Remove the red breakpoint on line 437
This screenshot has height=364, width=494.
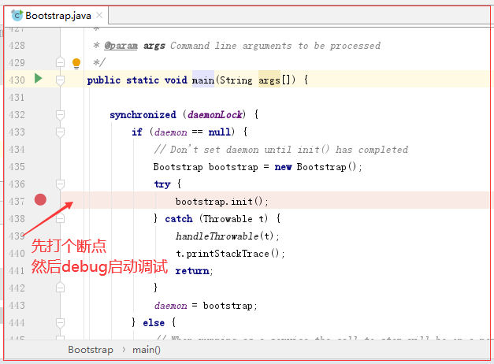[x=40, y=199]
